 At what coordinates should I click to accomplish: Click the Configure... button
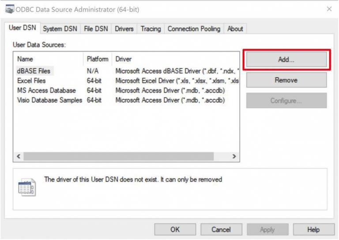[286, 100]
